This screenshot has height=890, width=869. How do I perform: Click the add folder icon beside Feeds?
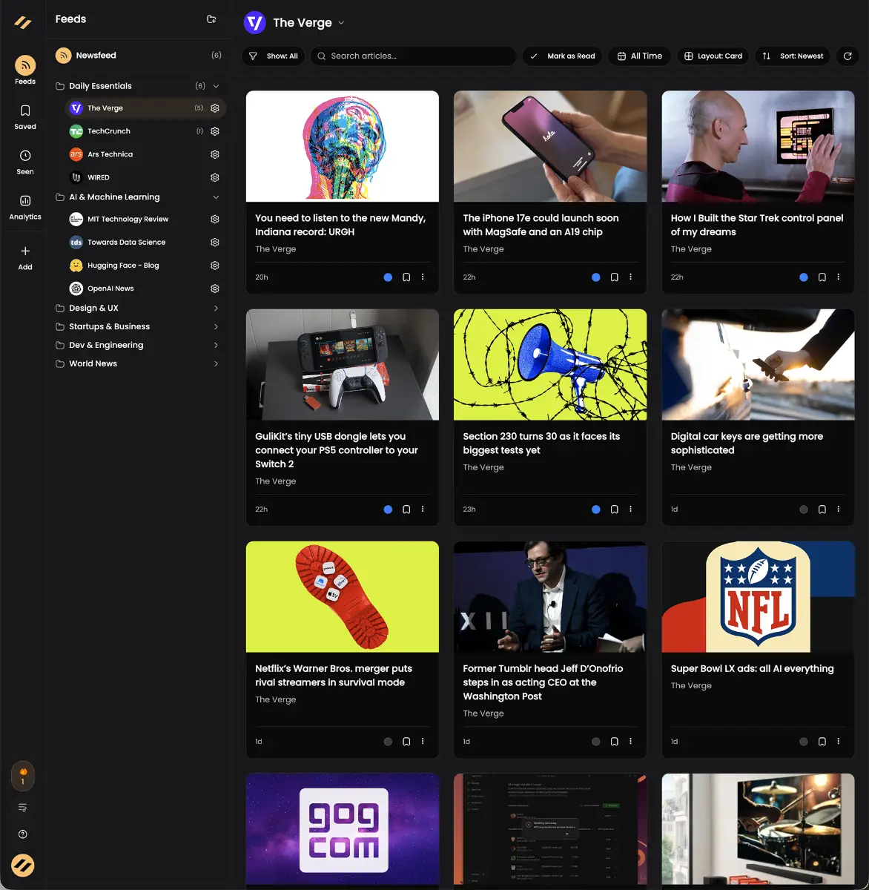211,19
